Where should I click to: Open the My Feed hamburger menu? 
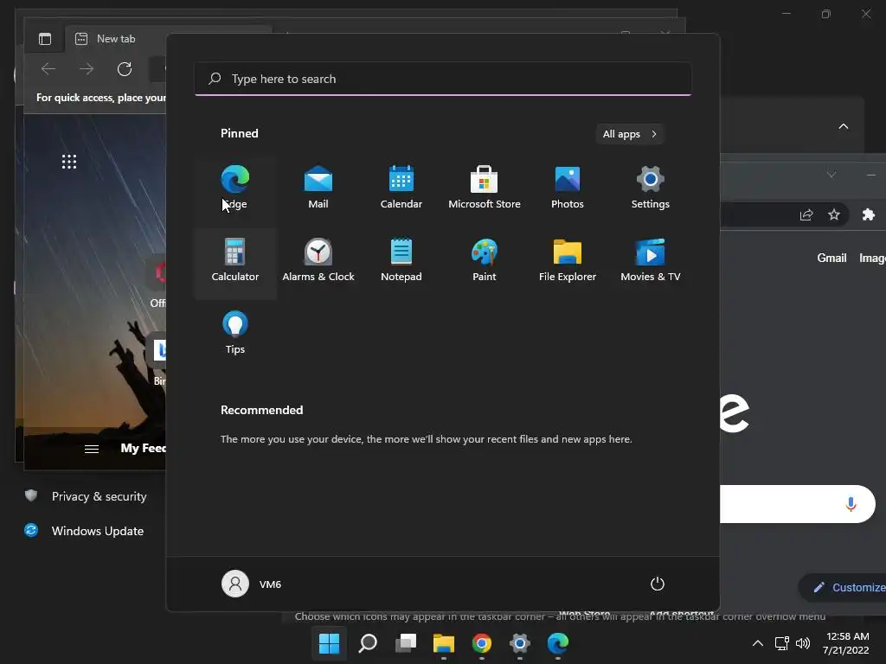point(92,449)
